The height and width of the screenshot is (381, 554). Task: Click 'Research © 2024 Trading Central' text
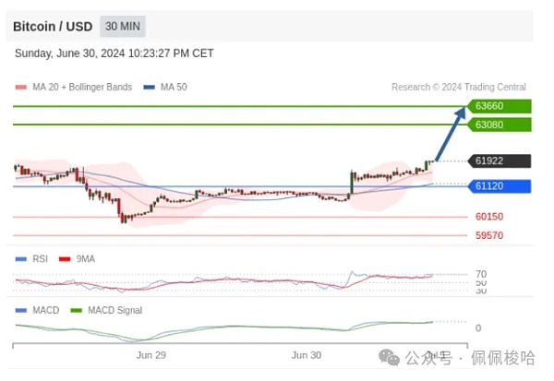tap(459, 87)
